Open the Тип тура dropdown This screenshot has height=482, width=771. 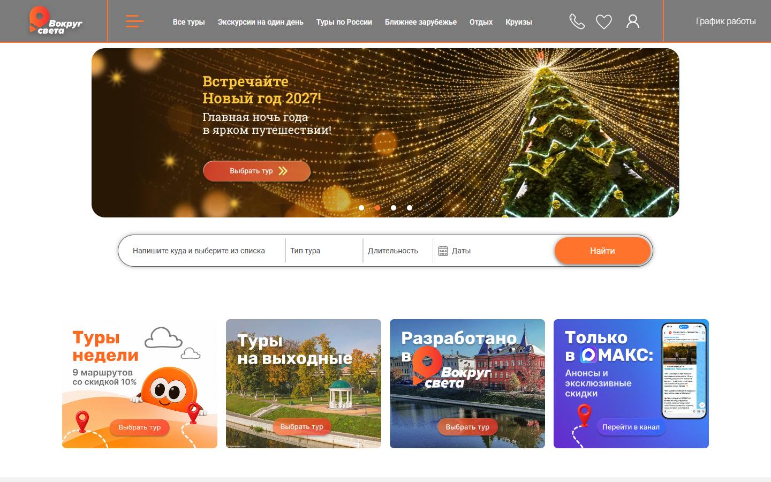(324, 251)
